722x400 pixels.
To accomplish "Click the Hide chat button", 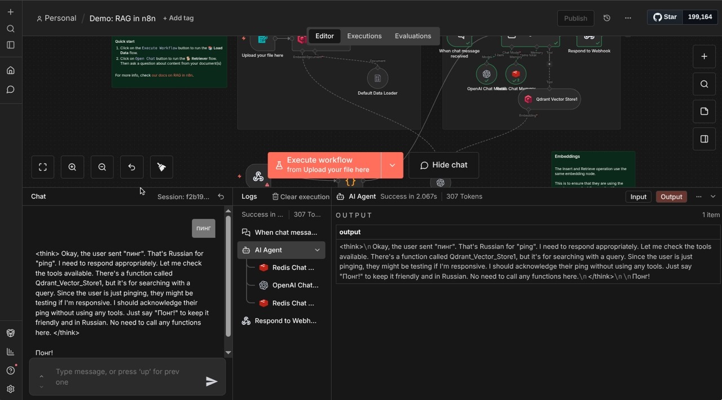I will pos(443,165).
